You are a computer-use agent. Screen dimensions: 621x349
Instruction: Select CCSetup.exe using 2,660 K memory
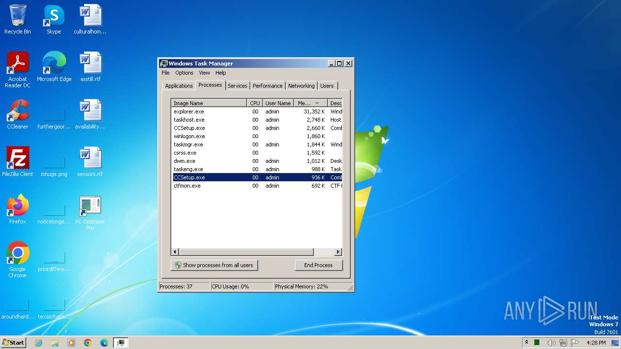point(257,128)
